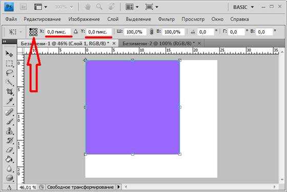Select the Eyedropper tool
This screenshot has width=287, height=192.
point(9,101)
